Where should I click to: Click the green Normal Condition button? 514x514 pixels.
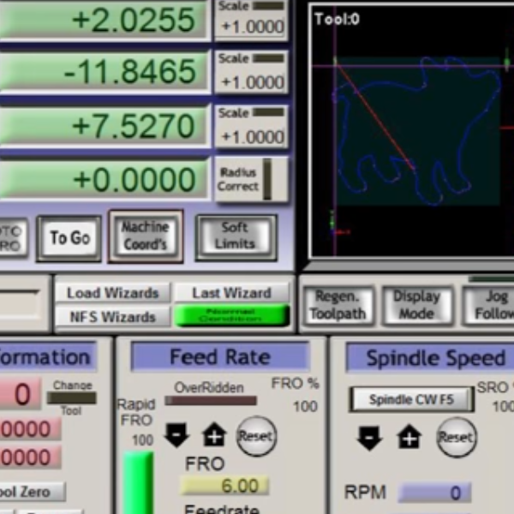tap(232, 316)
